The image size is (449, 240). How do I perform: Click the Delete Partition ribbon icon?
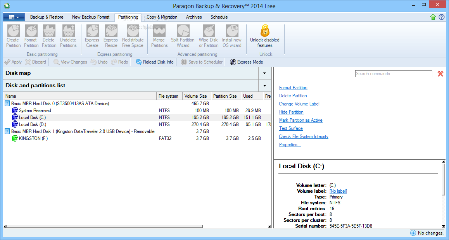pyautogui.click(x=49, y=31)
